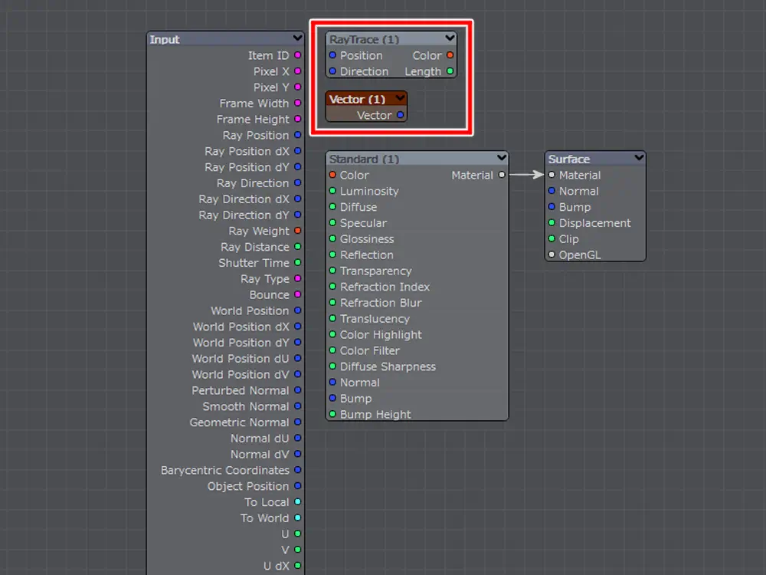The height and width of the screenshot is (575, 766).
Task: Select the Standard (1) node title
Action: (x=365, y=159)
